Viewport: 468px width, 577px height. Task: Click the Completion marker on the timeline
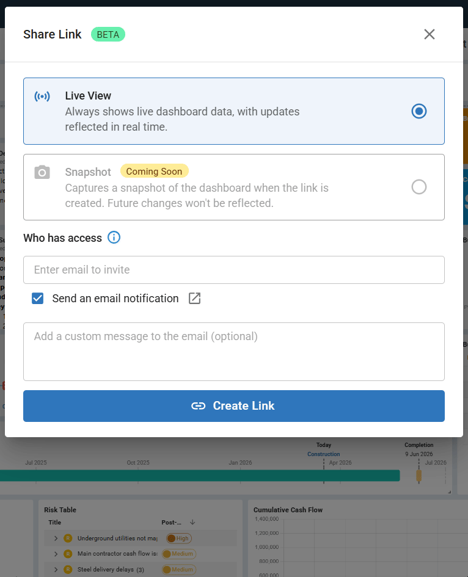(419, 475)
